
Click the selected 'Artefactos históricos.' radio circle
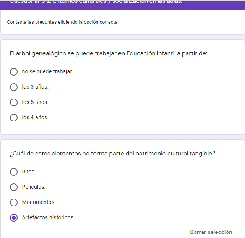(x=14, y=218)
